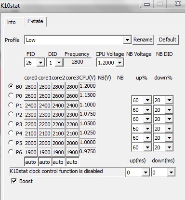Open the FID dropdown showing 26

[34, 63]
